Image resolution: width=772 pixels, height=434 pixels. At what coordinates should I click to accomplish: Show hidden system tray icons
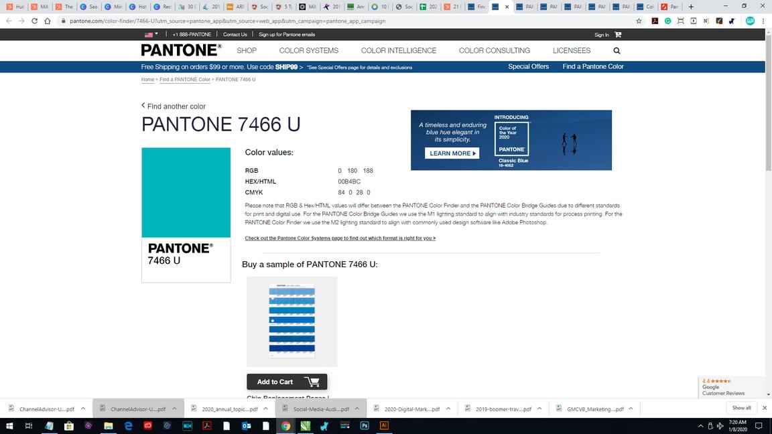[700, 426]
